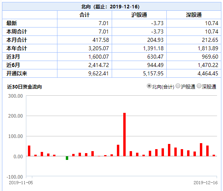Viewport: 223px width, 191px height.
Task: Click the green negative bar in chart
Action: point(67,158)
